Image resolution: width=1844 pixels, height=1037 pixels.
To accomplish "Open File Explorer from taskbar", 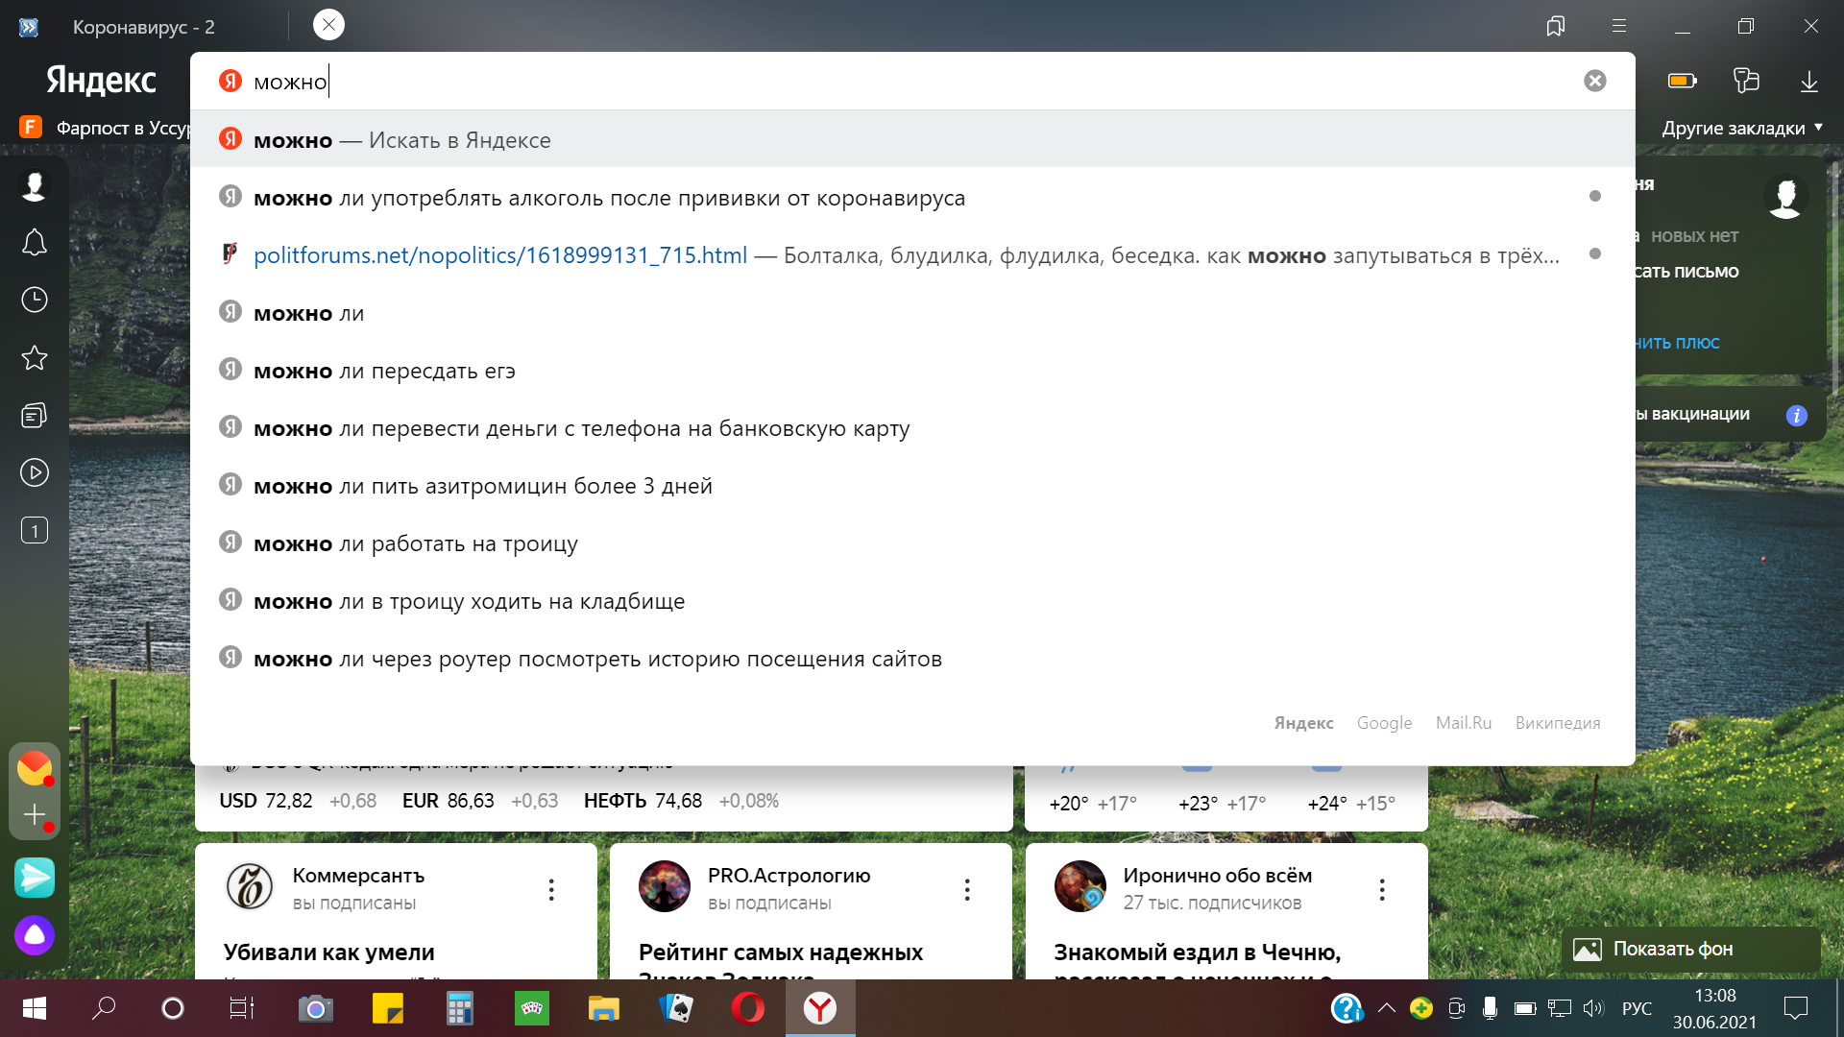I will pyautogui.click(x=604, y=1008).
